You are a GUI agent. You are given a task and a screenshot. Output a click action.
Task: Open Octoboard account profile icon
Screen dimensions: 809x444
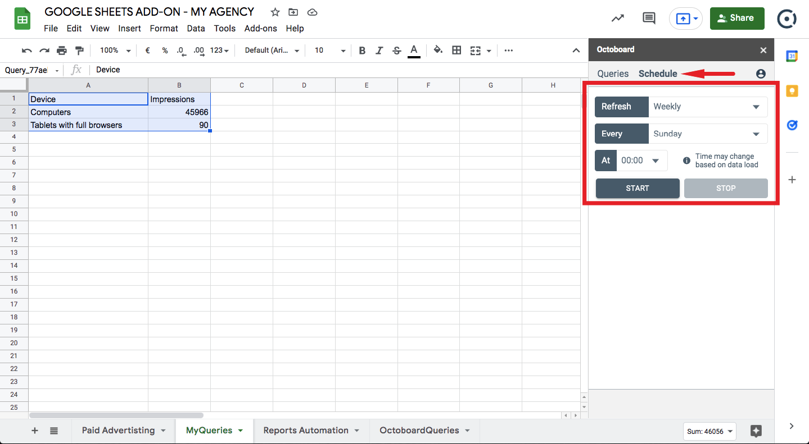pyautogui.click(x=761, y=74)
